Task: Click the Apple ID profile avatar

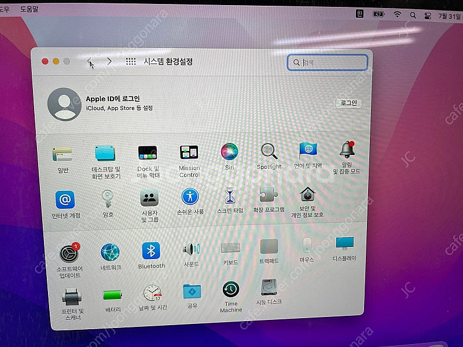Action: coord(64,105)
